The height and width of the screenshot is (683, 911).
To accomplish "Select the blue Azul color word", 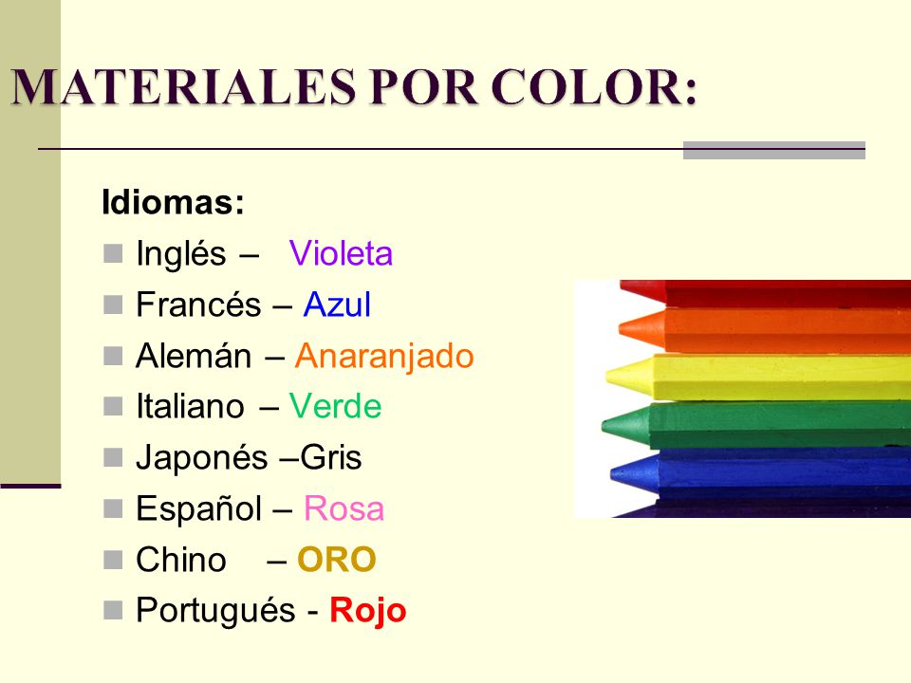I will tap(337, 305).
